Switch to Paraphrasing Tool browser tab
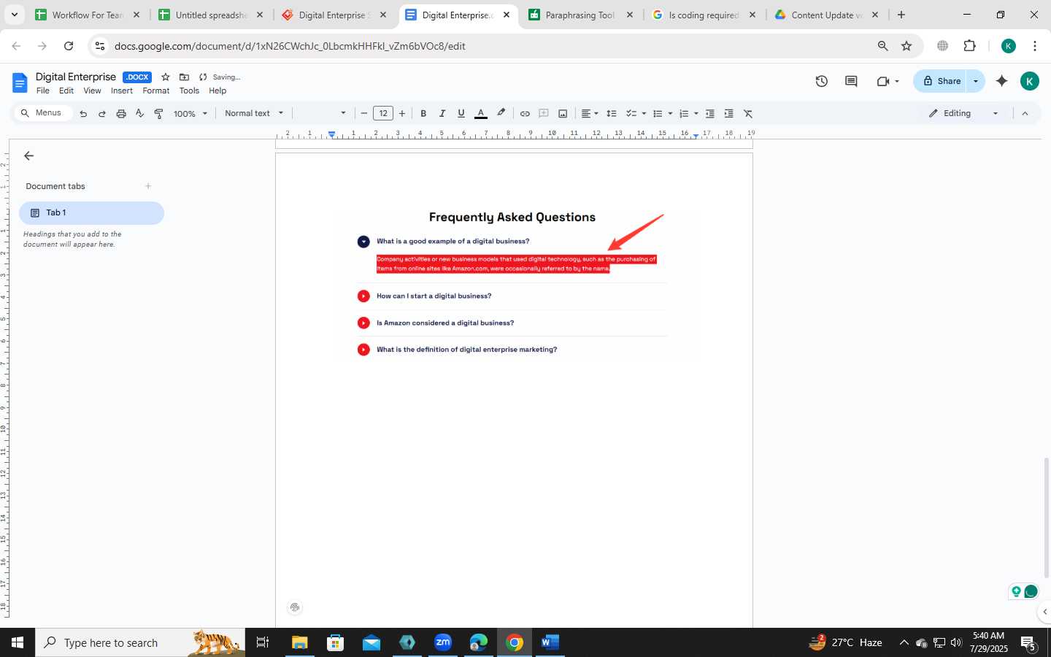Screen dimensions: 1051x657 581,15
